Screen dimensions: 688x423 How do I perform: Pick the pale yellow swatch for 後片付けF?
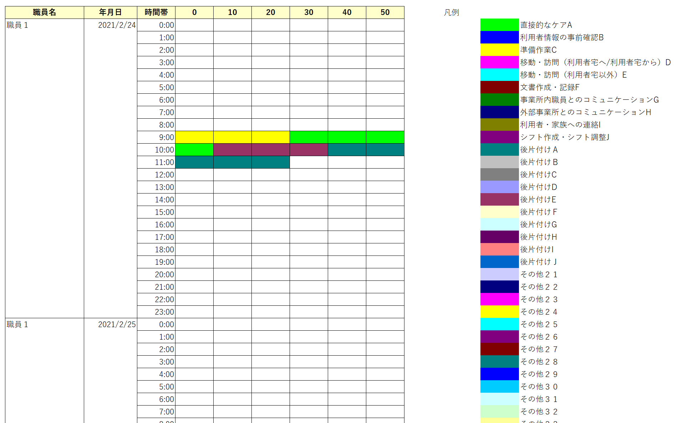pos(499,212)
